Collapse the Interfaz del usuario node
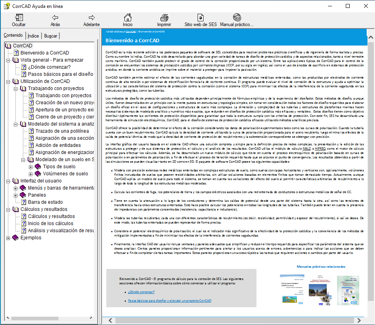This screenshot has height=325, width=375. [x=8, y=181]
